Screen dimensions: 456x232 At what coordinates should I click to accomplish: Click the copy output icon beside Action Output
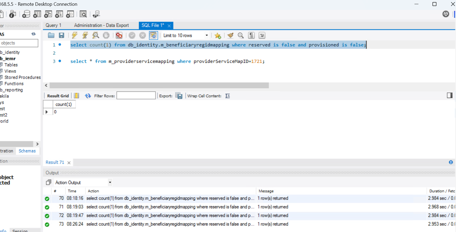[49, 182]
